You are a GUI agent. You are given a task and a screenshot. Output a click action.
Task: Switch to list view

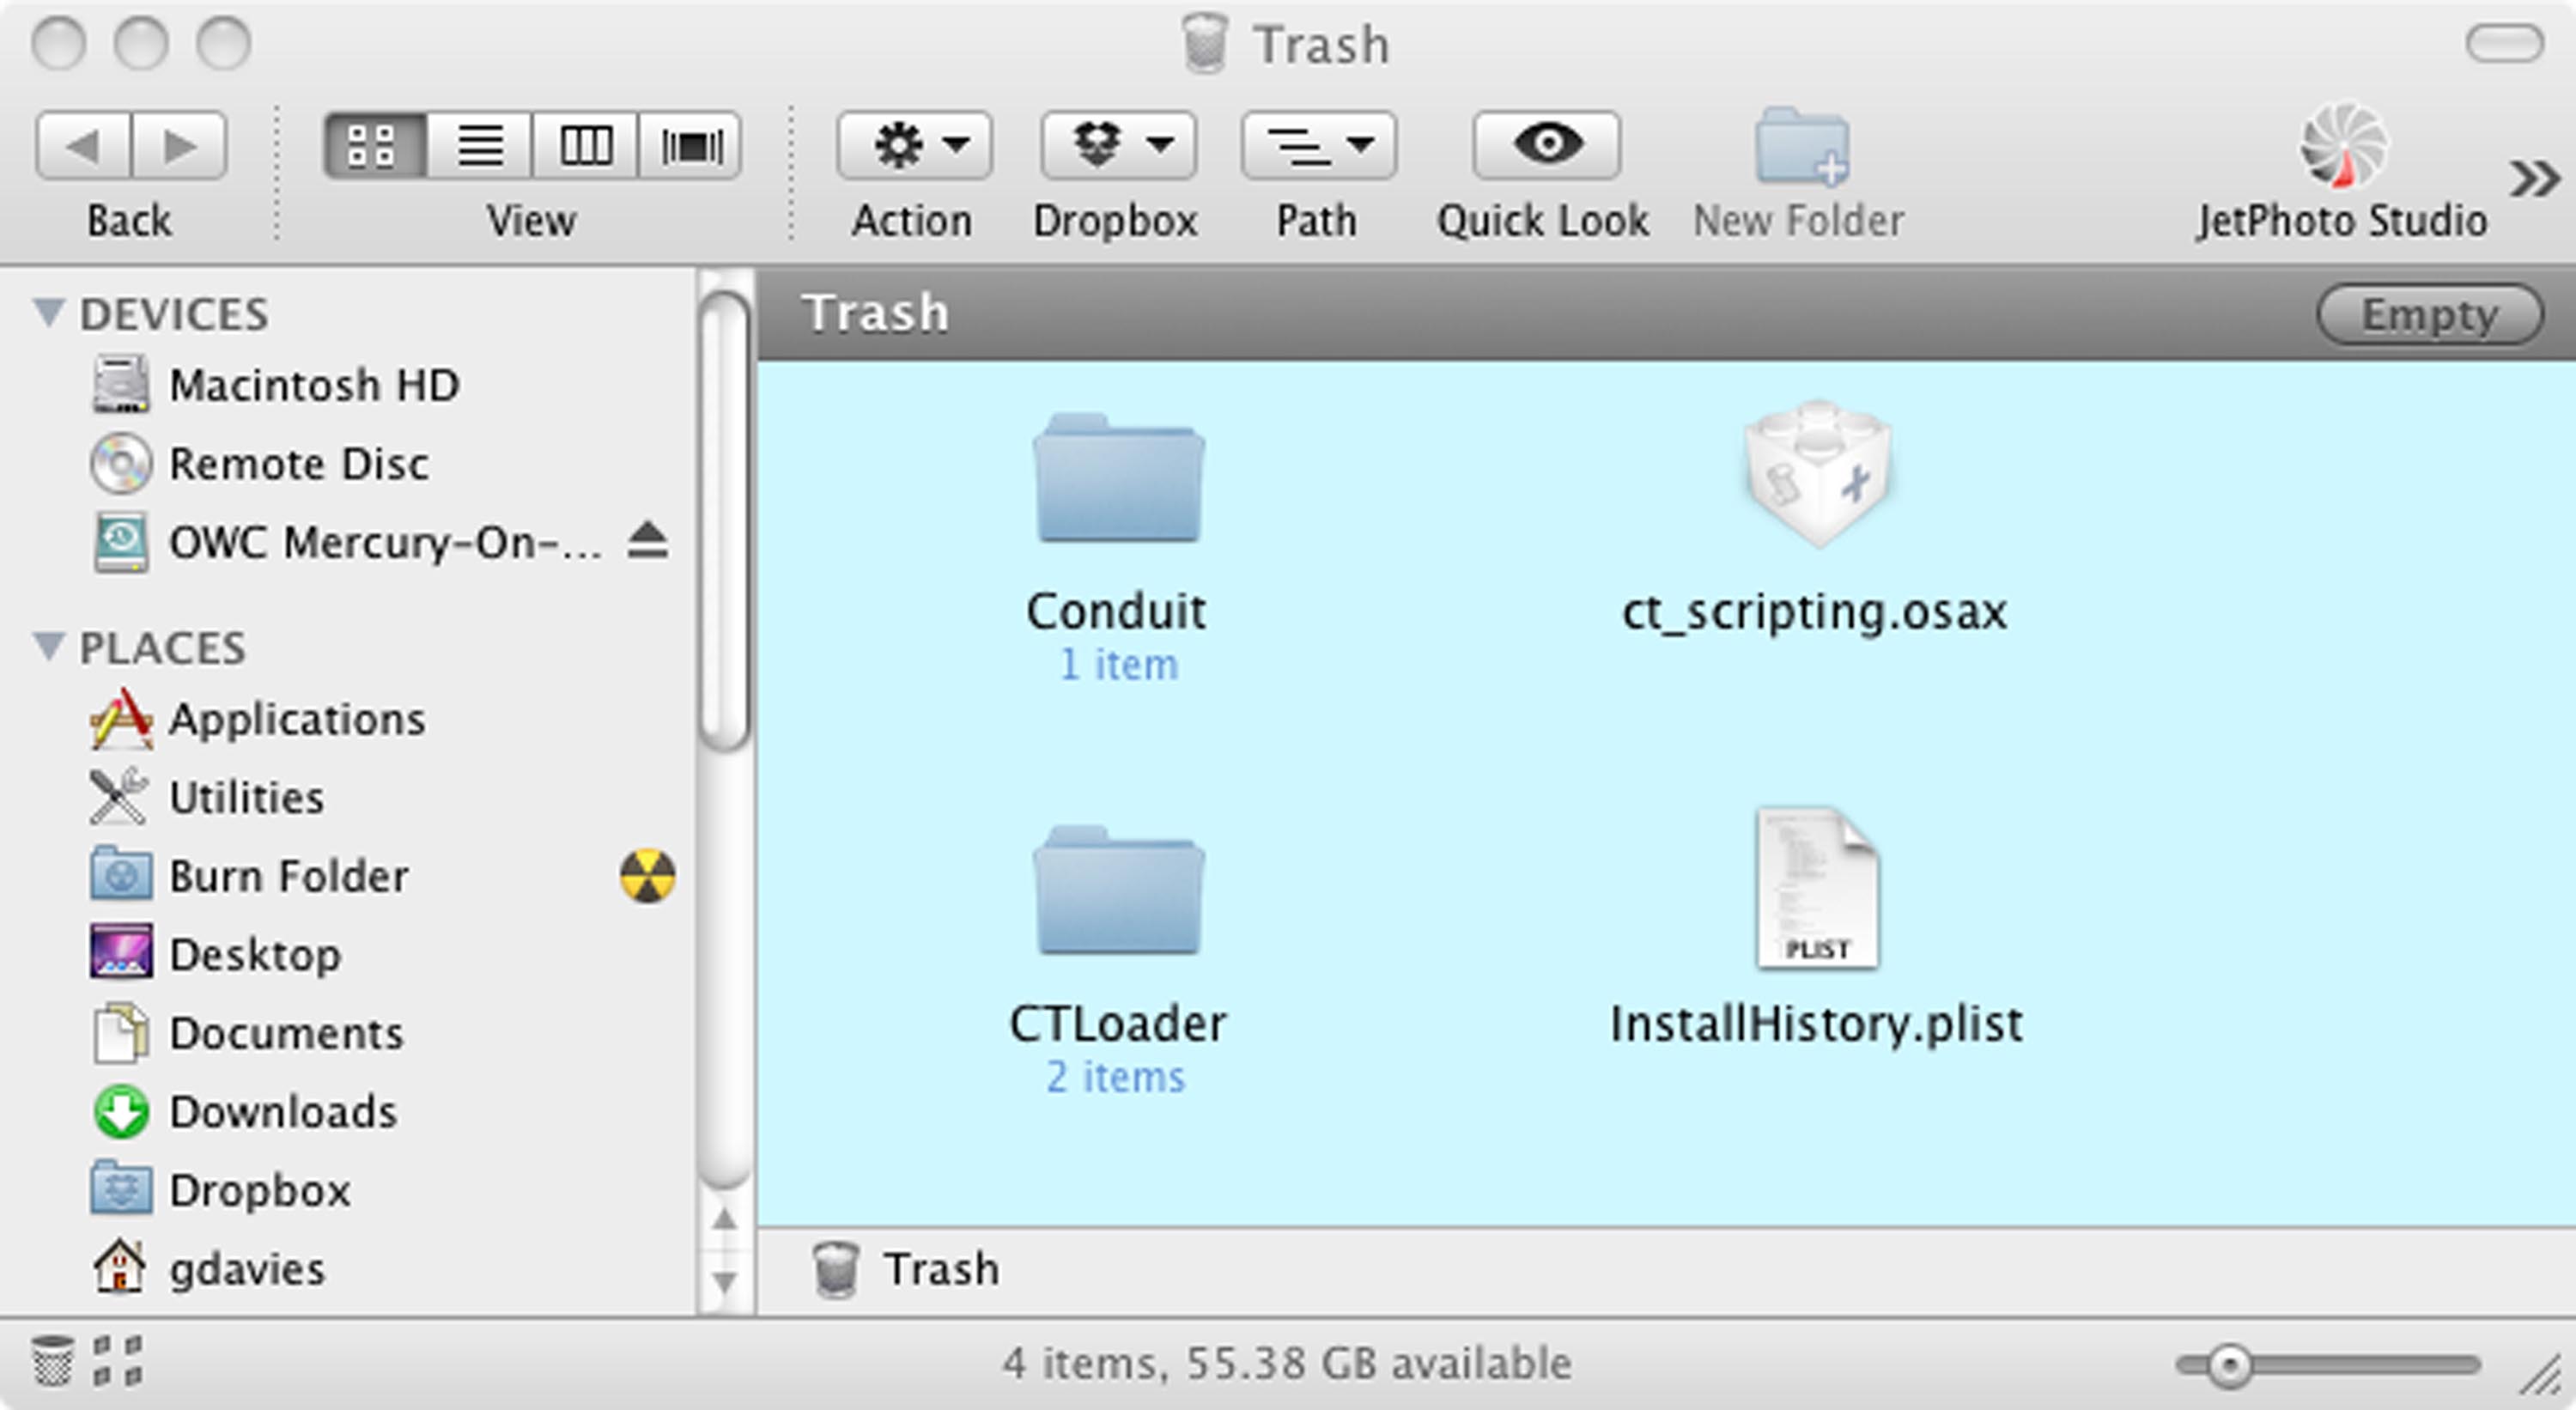click(x=480, y=146)
